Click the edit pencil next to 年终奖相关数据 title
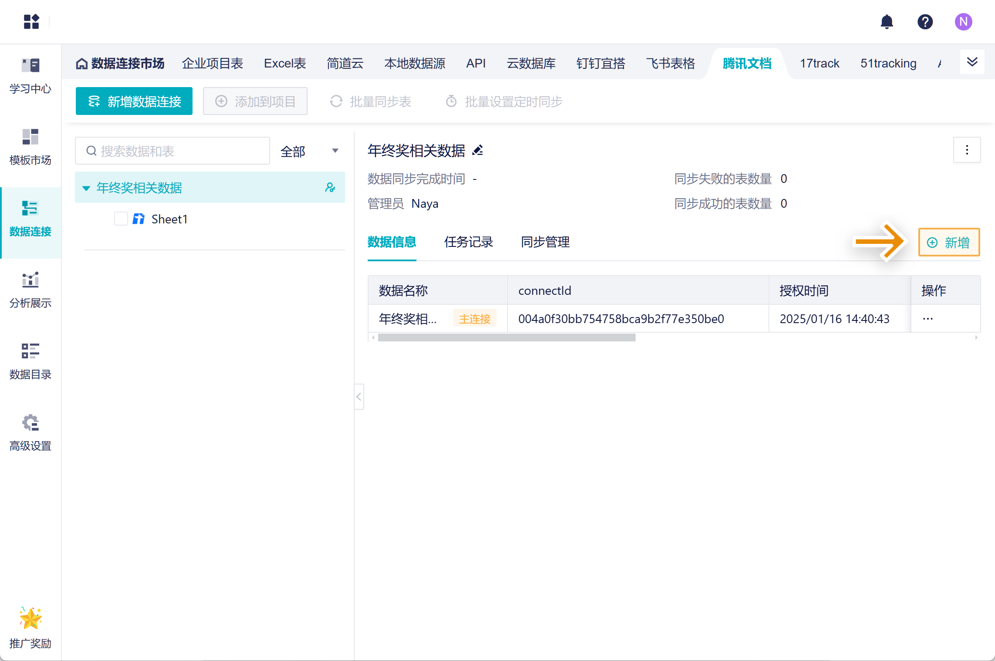The height and width of the screenshot is (661, 995). tap(478, 151)
